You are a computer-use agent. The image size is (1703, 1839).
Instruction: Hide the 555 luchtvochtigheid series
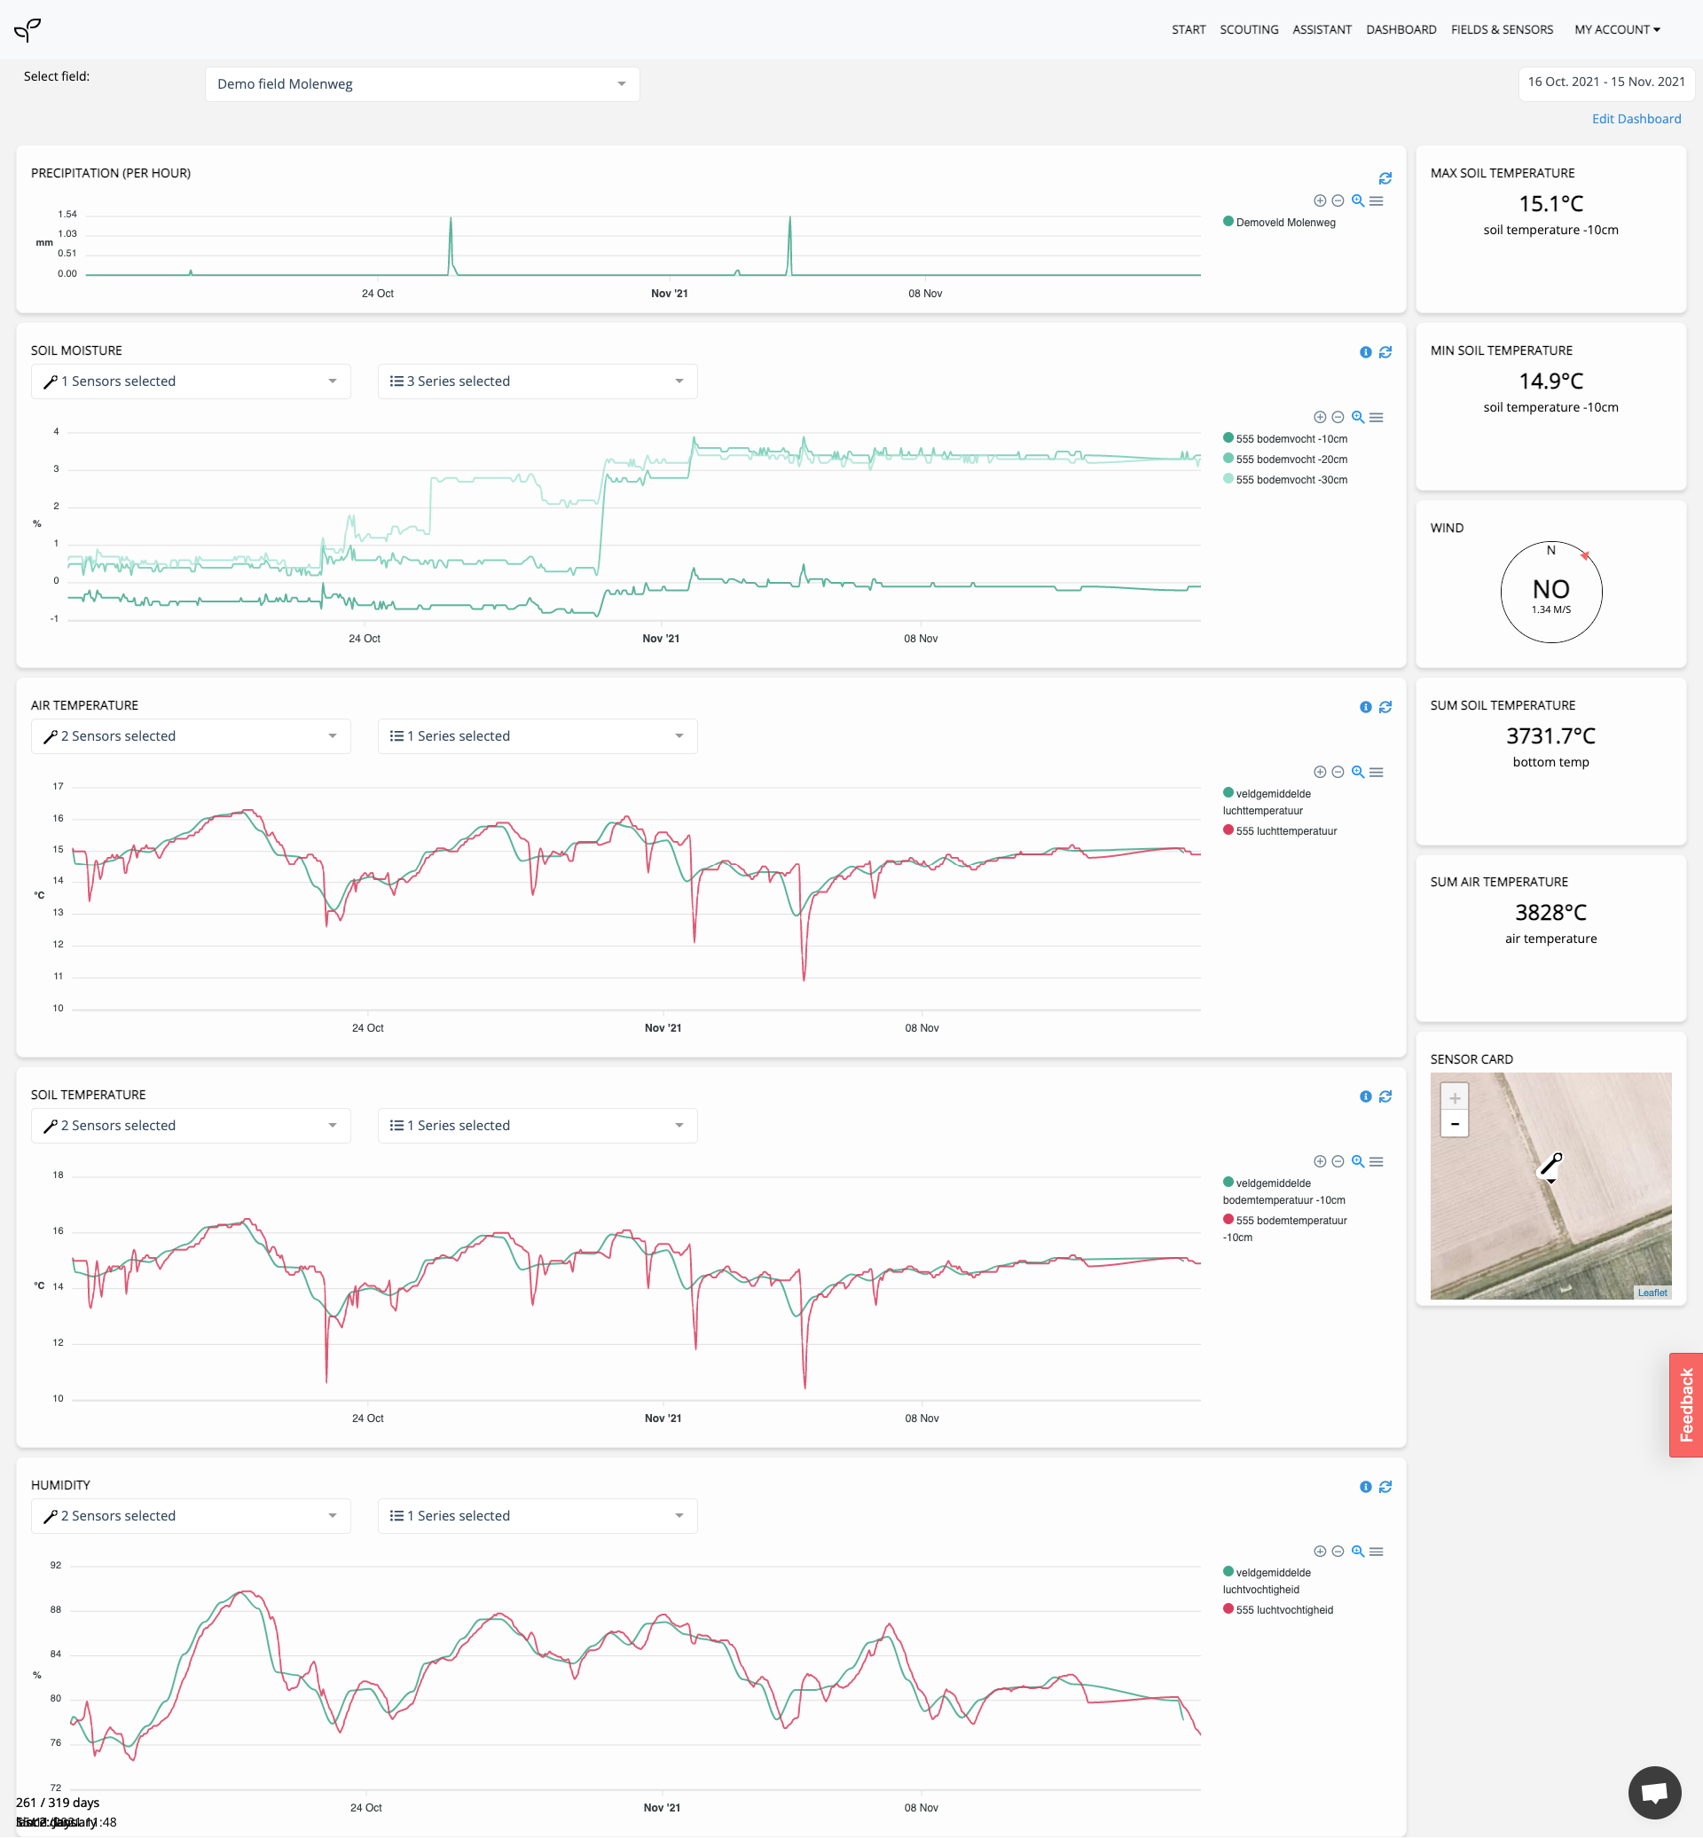point(1283,1609)
